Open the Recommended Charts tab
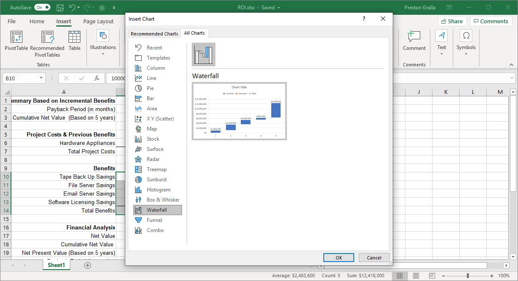518x281 pixels. 154,34
